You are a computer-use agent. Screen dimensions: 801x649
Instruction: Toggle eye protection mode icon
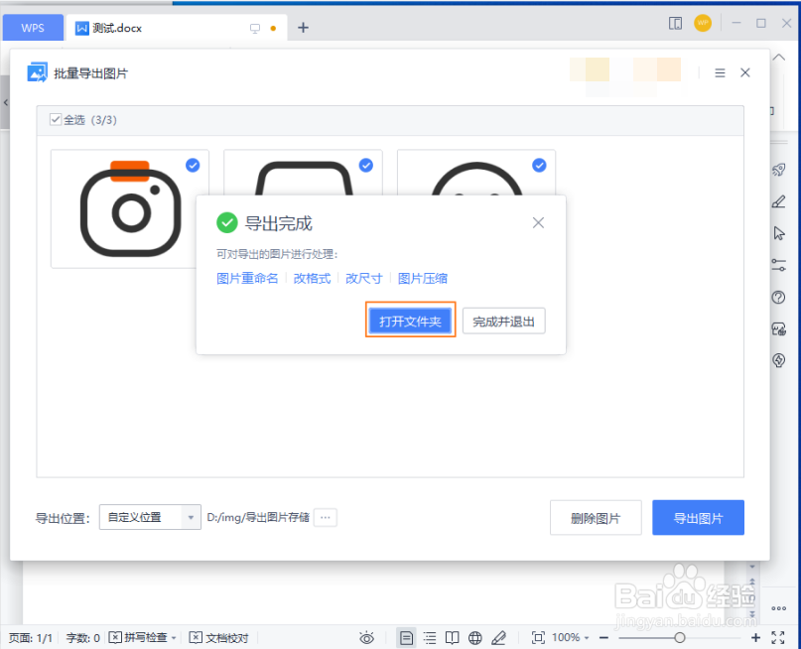pyautogui.click(x=366, y=637)
